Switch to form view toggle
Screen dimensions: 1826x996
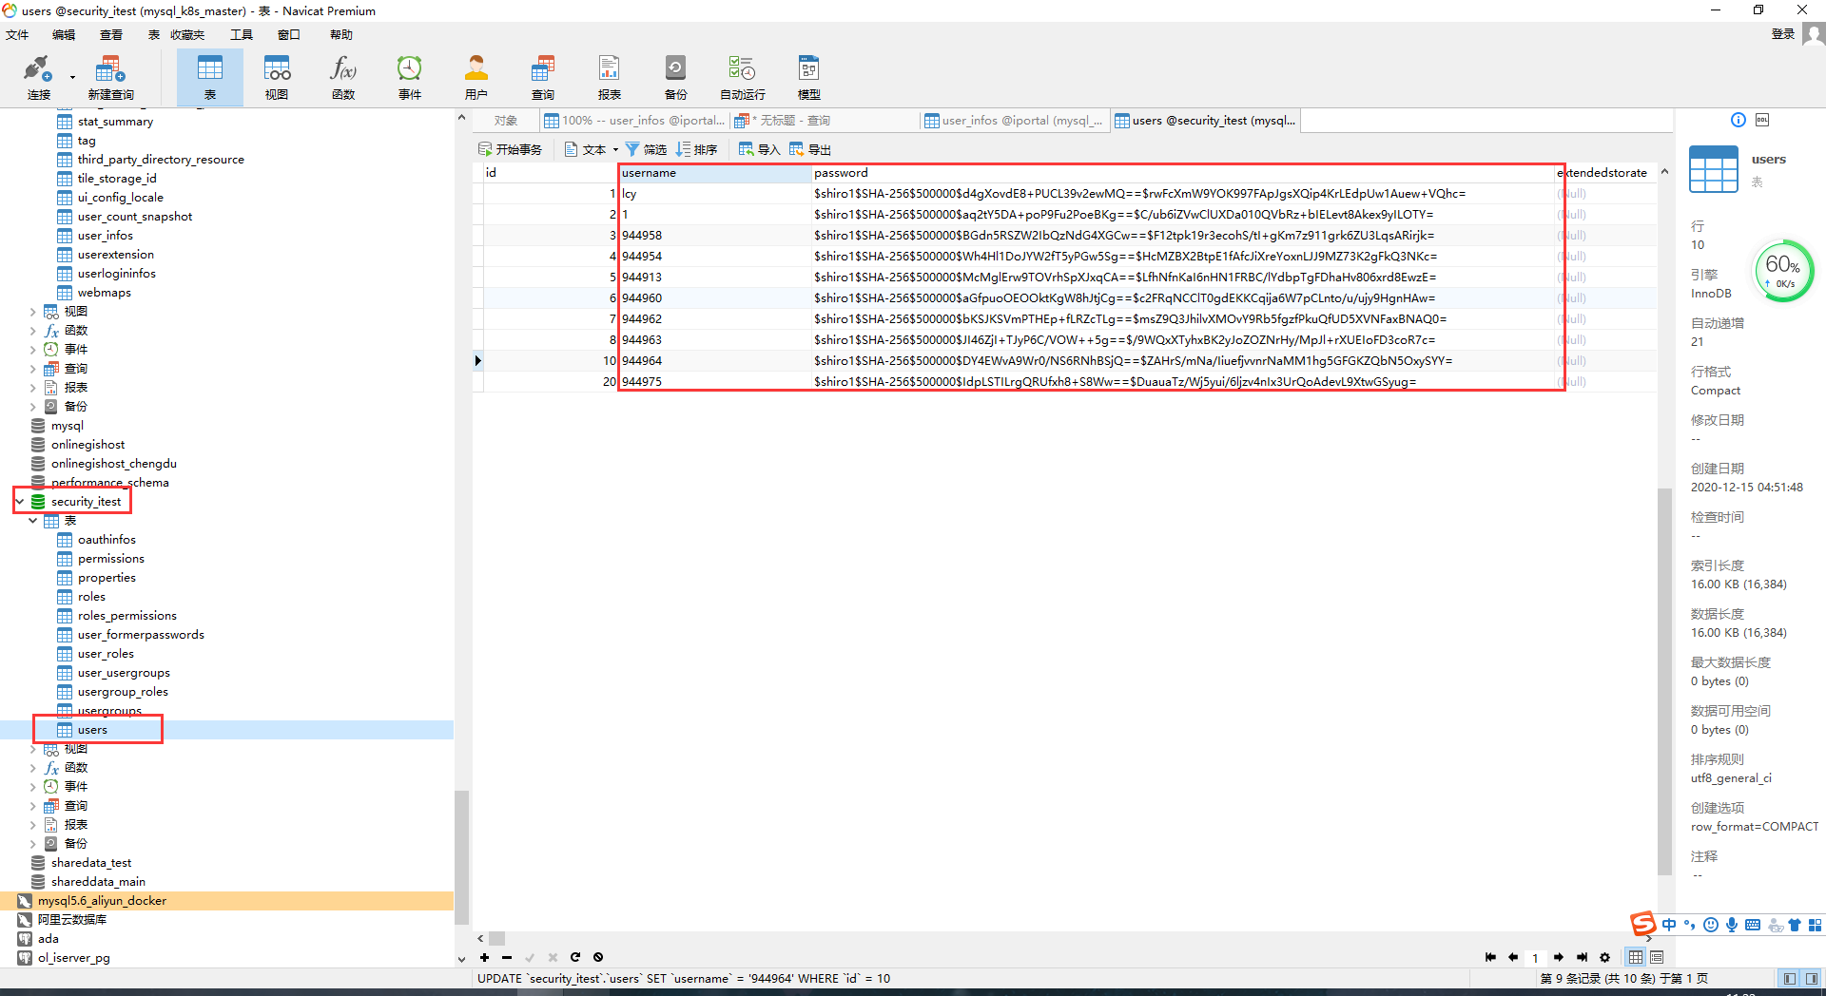point(1657,957)
